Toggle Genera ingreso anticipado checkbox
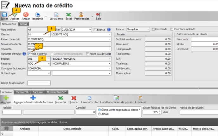The width and height of the screenshot is (218, 136). 52,54
